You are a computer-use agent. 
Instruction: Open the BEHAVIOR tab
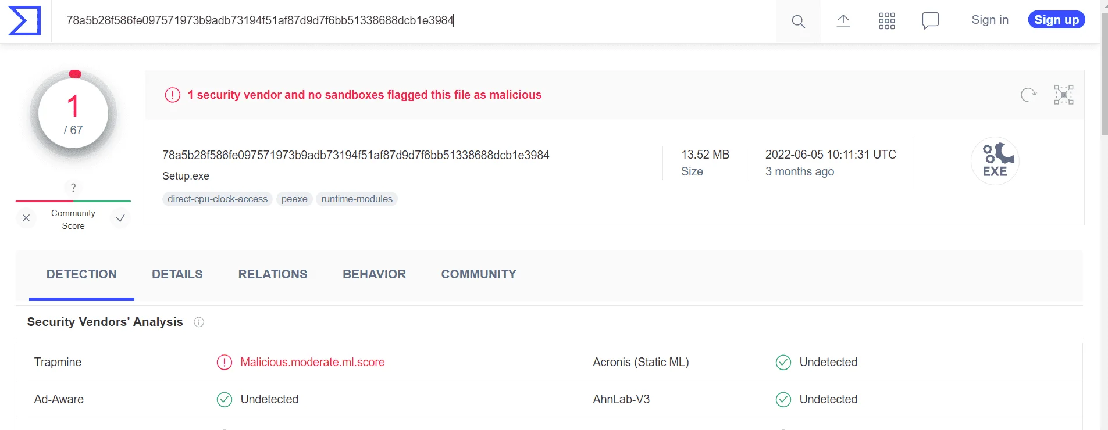375,274
